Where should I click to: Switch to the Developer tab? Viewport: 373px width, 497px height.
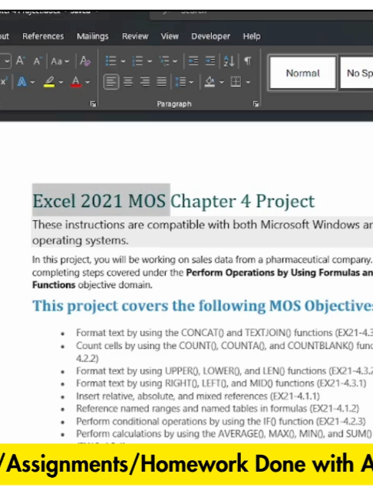pos(210,36)
